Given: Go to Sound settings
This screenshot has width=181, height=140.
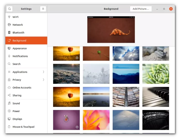Looking at the screenshot, I should 26,103.
